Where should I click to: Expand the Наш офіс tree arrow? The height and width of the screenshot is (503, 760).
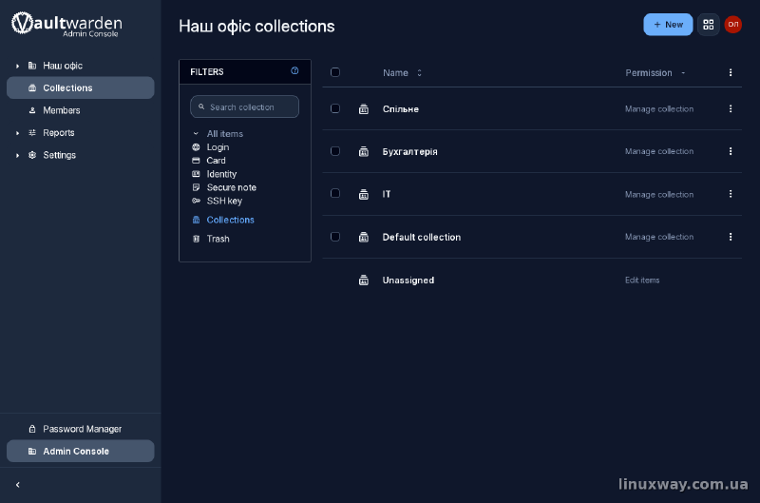(x=17, y=66)
